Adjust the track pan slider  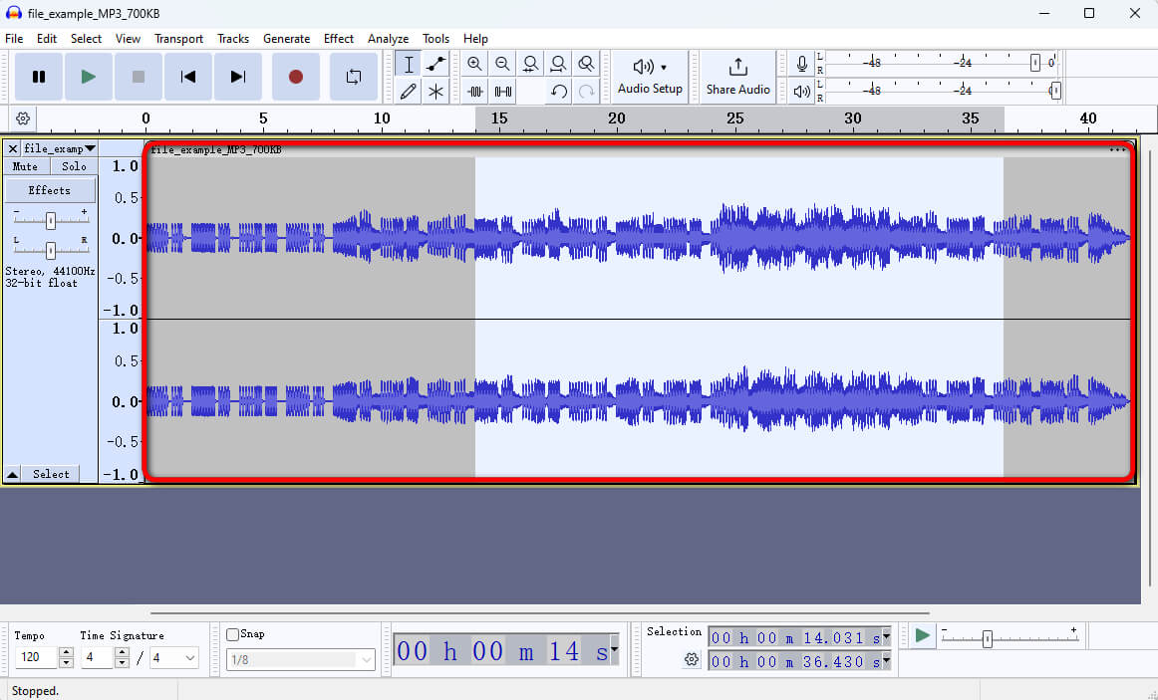(50, 251)
